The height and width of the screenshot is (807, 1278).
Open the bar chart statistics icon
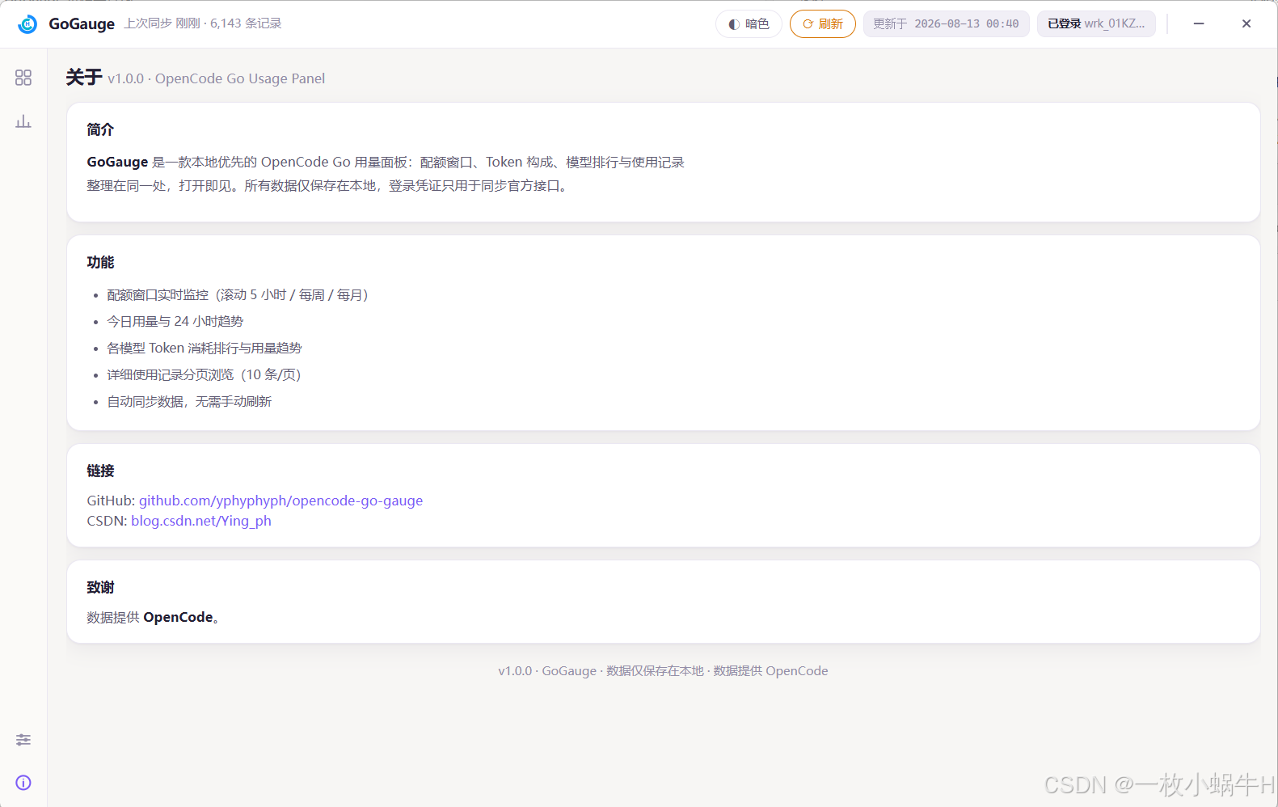pyautogui.click(x=23, y=121)
